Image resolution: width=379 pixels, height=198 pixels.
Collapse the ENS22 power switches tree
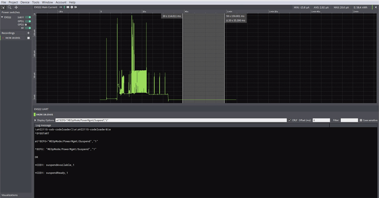(2, 17)
